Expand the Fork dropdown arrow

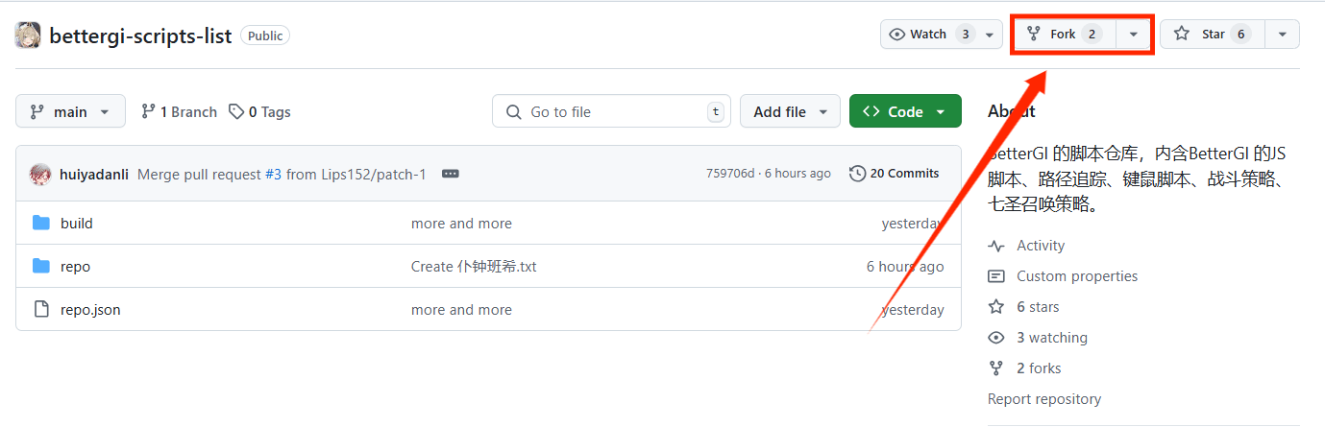tap(1134, 35)
